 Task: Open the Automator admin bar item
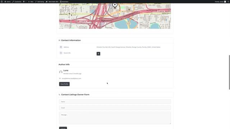(64, 1)
